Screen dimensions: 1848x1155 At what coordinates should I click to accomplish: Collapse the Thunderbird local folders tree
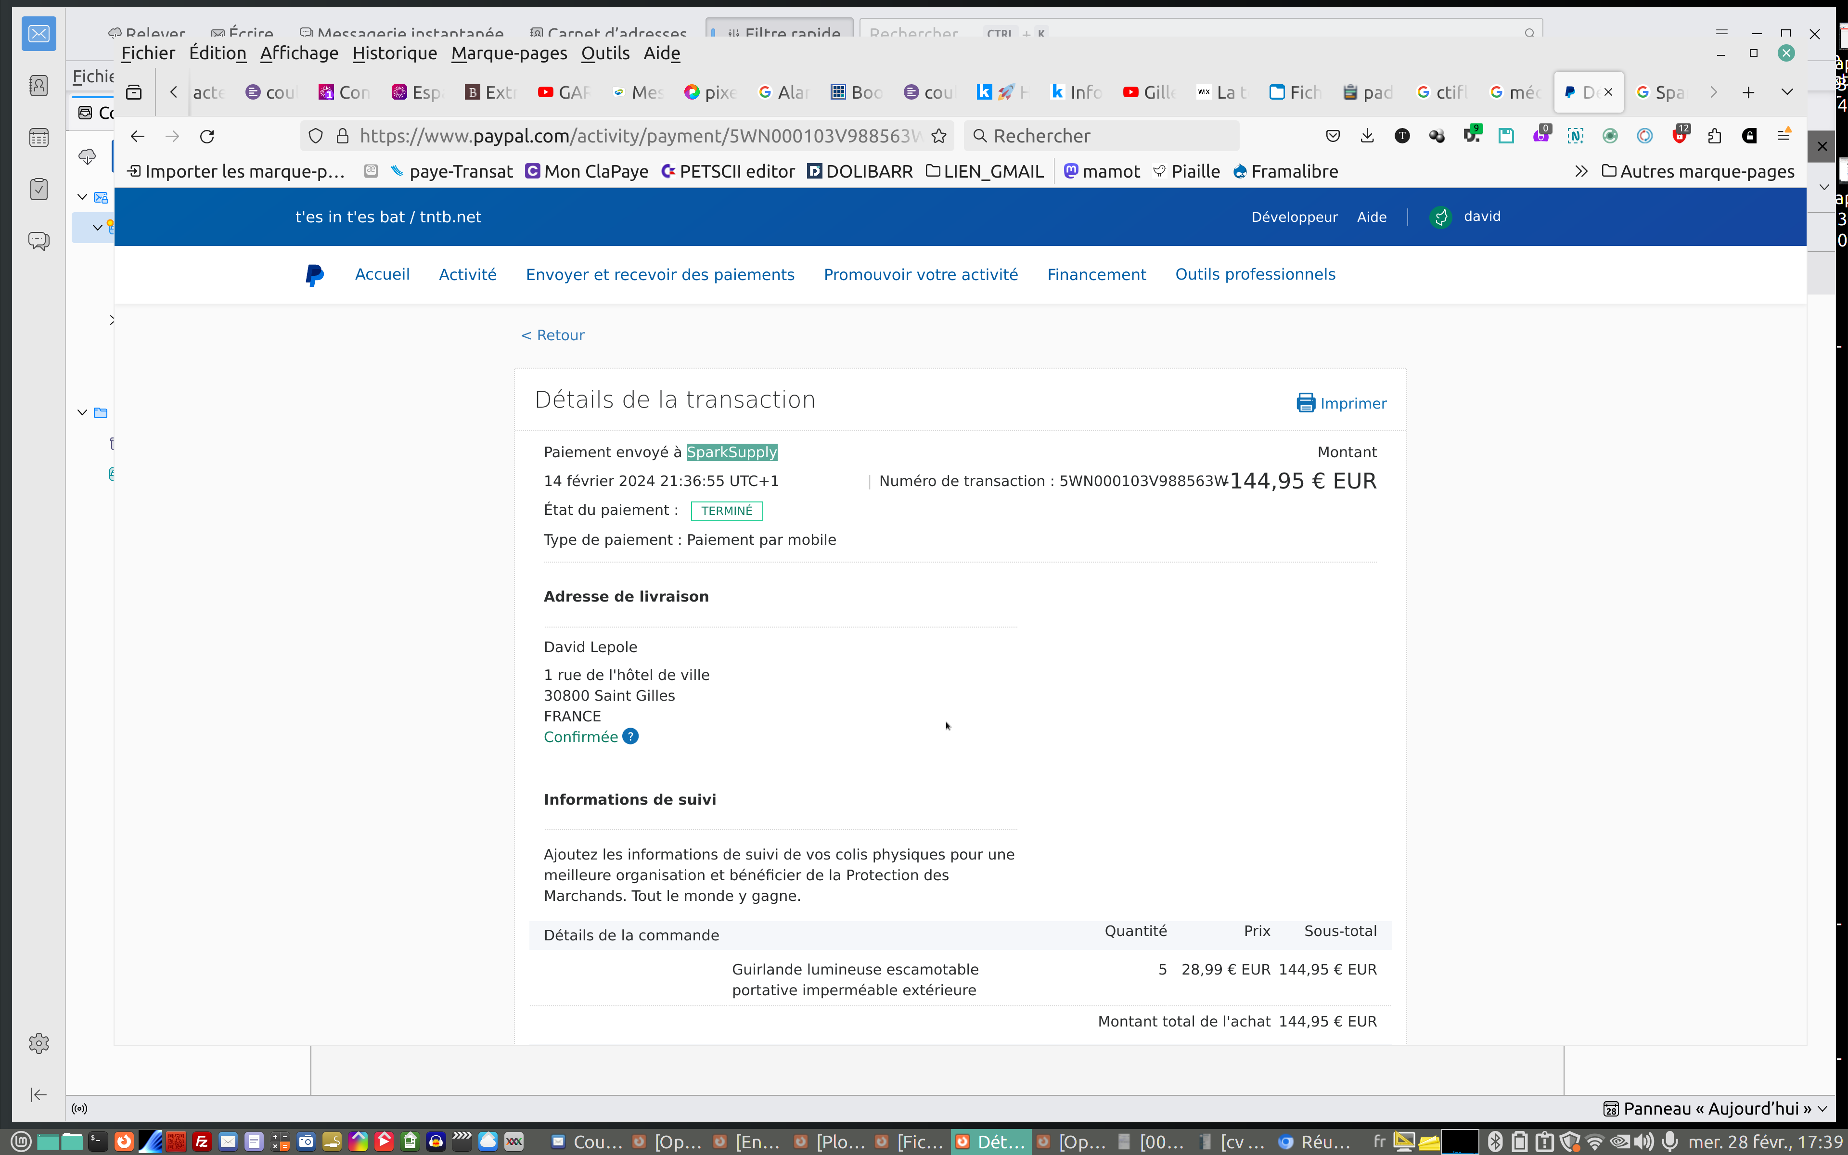82,412
